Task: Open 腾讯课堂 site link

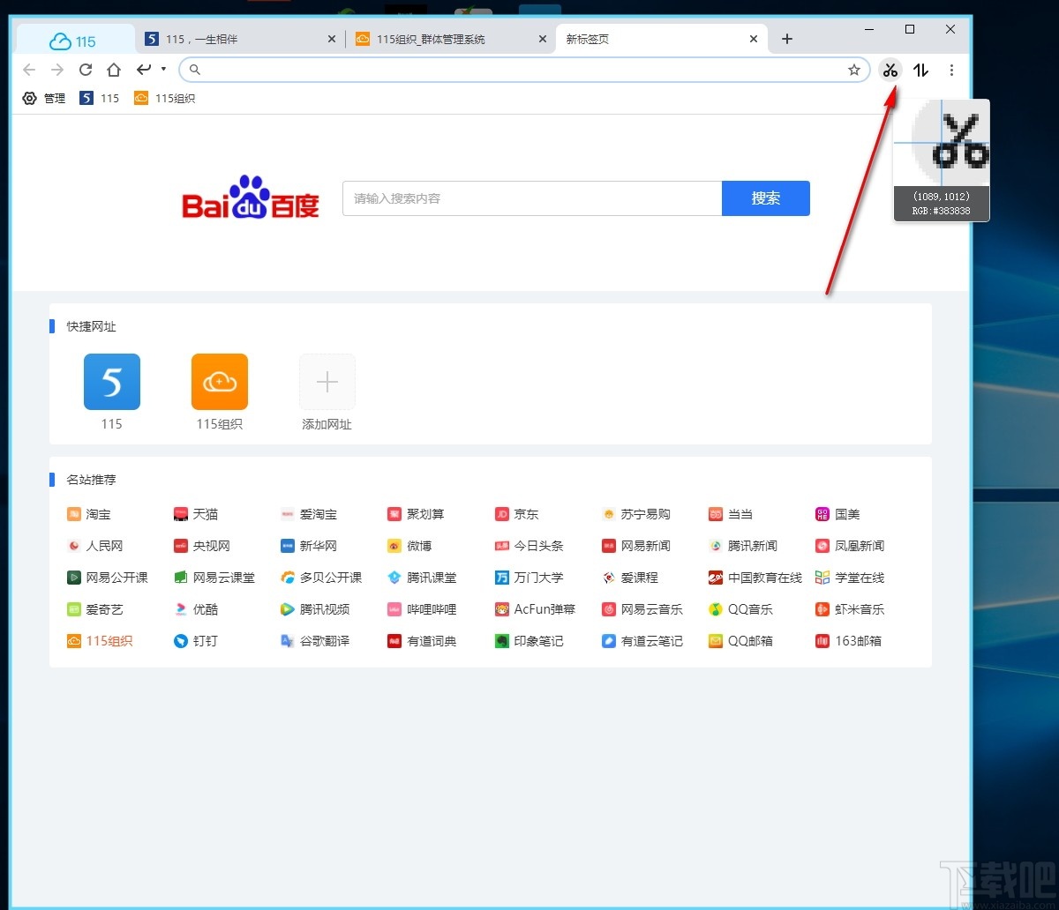Action: [x=423, y=578]
